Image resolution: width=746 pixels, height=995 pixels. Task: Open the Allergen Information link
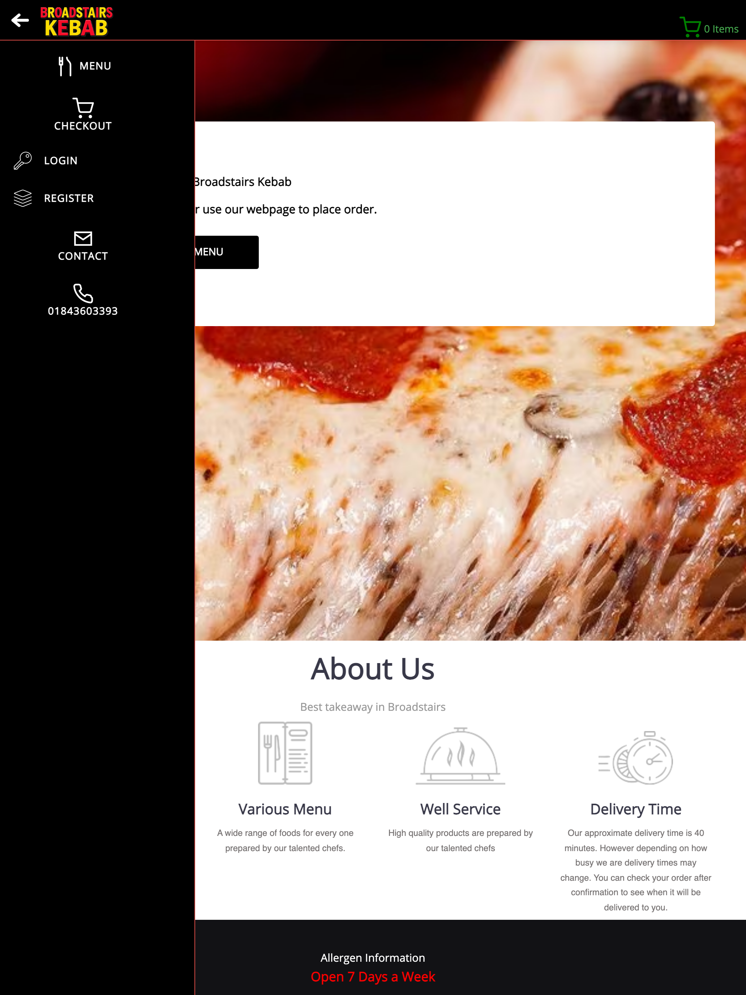pyautogui.click(x=373, y=958)
